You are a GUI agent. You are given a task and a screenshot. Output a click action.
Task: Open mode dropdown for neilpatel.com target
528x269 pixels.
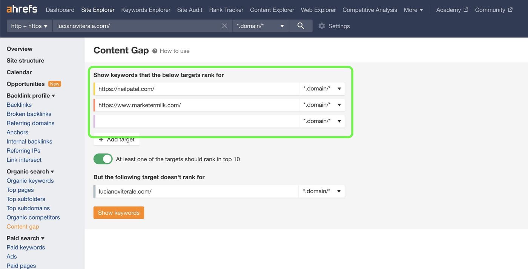(x=322, y=89)
